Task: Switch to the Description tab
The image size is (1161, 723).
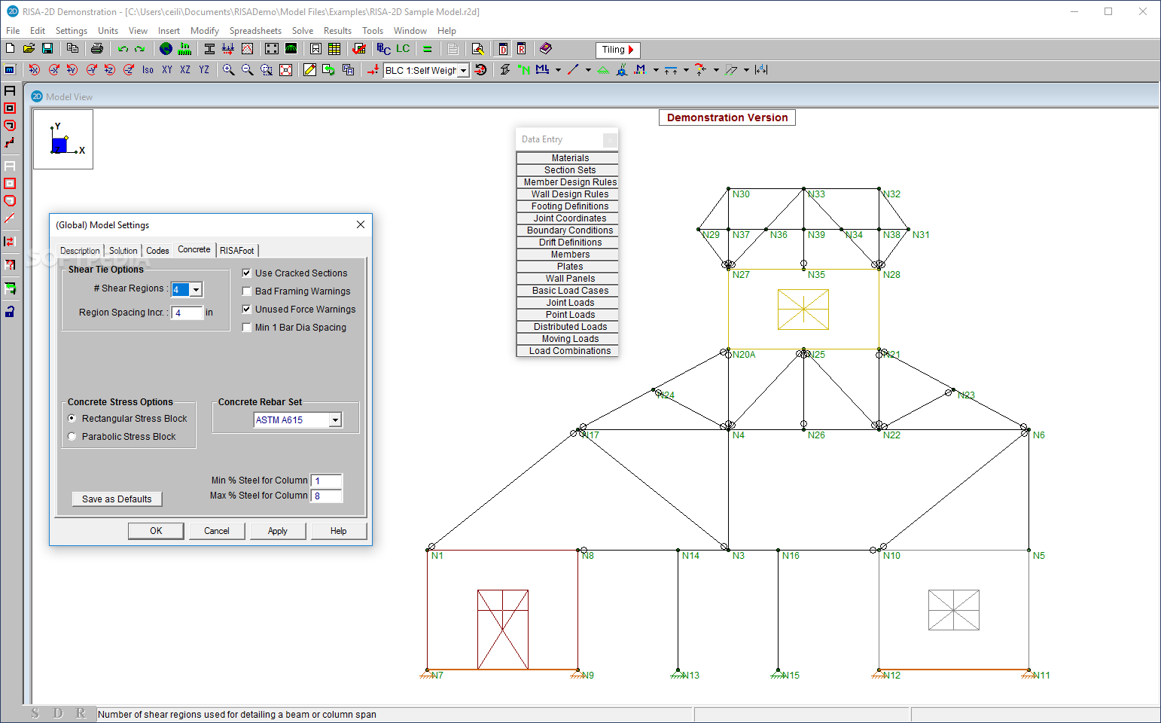Action: [x=80, y=251]
